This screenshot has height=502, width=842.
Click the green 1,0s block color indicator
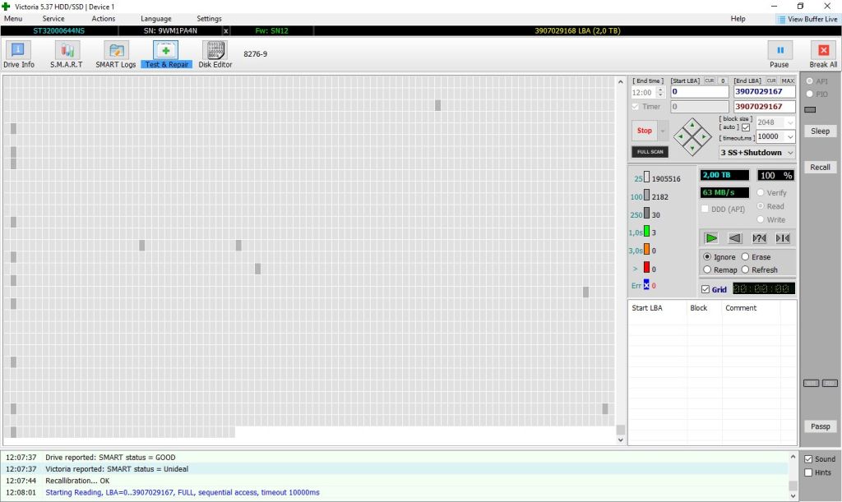tap(646, 231)
